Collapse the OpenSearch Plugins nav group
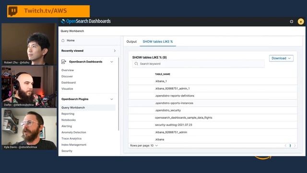This screenshot has height=173, width=307. [112, 99]
